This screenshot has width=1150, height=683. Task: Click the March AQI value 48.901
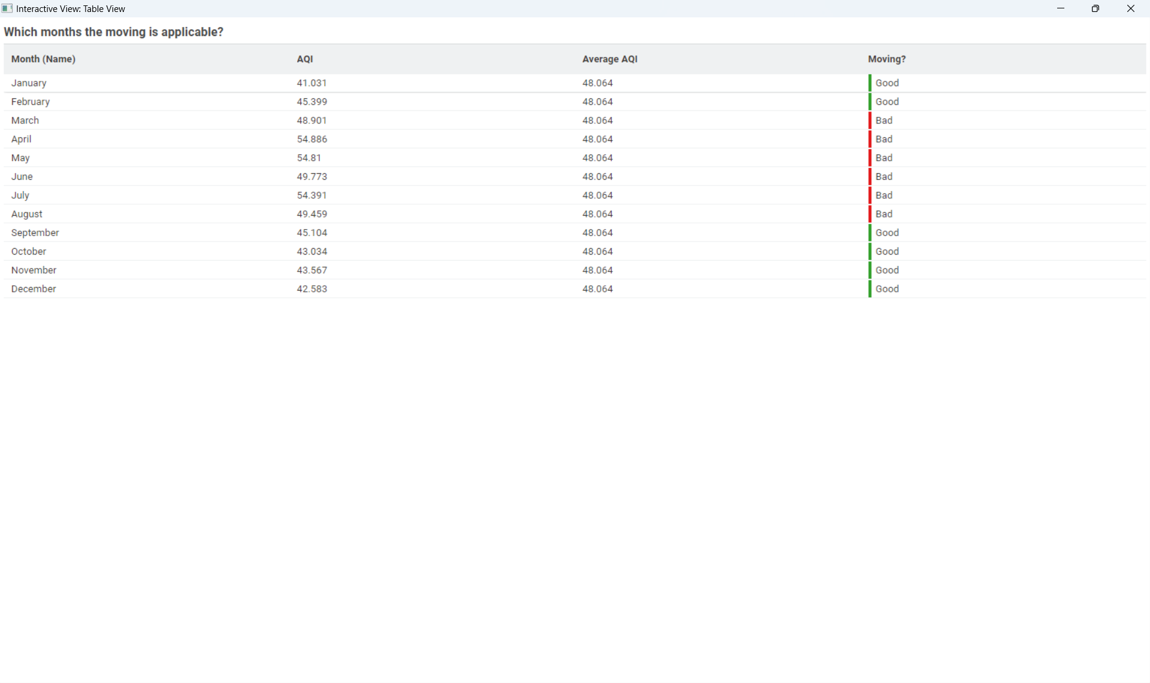click(311, 120)
